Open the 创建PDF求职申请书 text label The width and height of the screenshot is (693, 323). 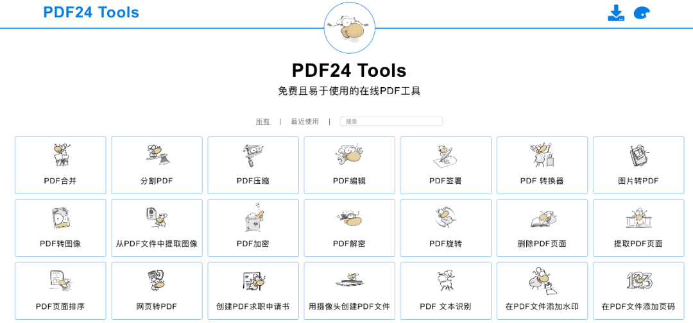pyautogui.click(x=253, y=306)
